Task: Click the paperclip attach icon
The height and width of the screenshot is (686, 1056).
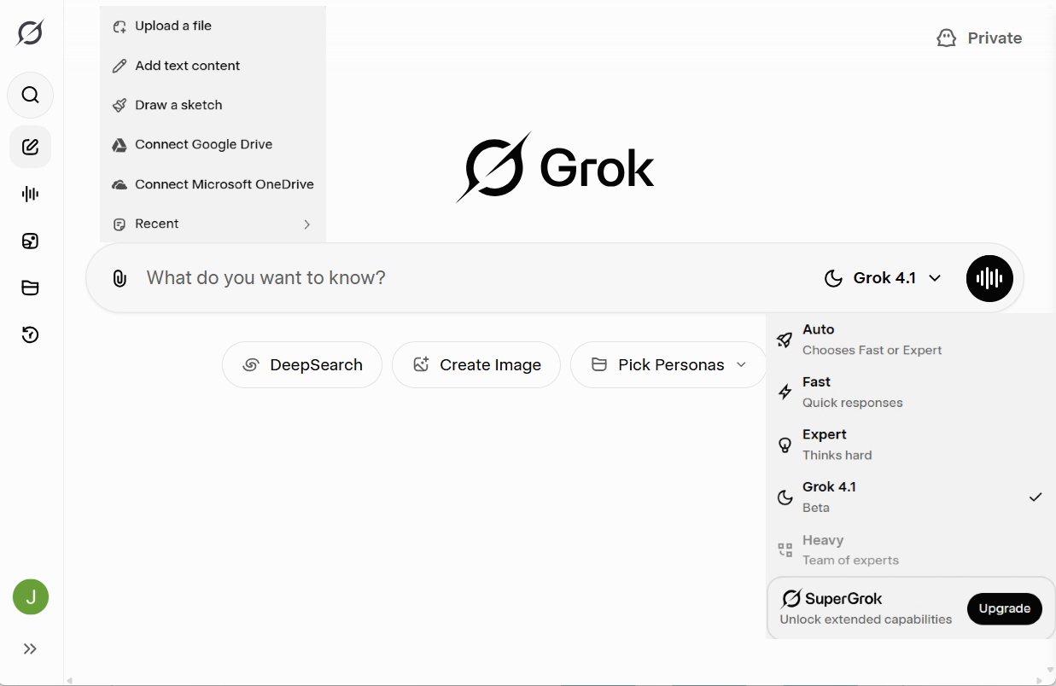Action: click(x=120, y=278)
